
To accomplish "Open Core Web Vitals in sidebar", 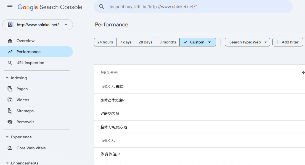I will tap(36, 148).
